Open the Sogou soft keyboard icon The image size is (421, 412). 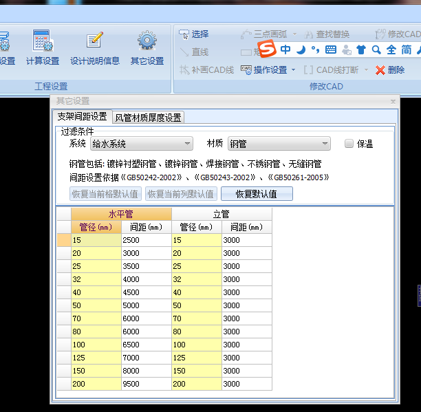(330, 50)
